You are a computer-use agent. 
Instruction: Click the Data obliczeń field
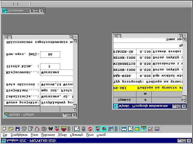click(x=57, y=85)
